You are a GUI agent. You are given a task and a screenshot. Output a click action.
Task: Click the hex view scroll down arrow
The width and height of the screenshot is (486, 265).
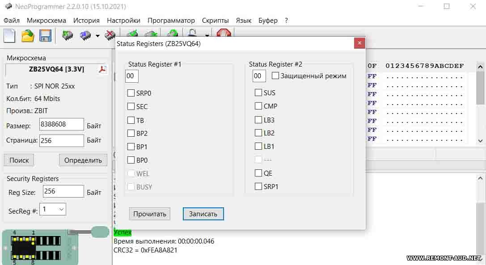481,140
